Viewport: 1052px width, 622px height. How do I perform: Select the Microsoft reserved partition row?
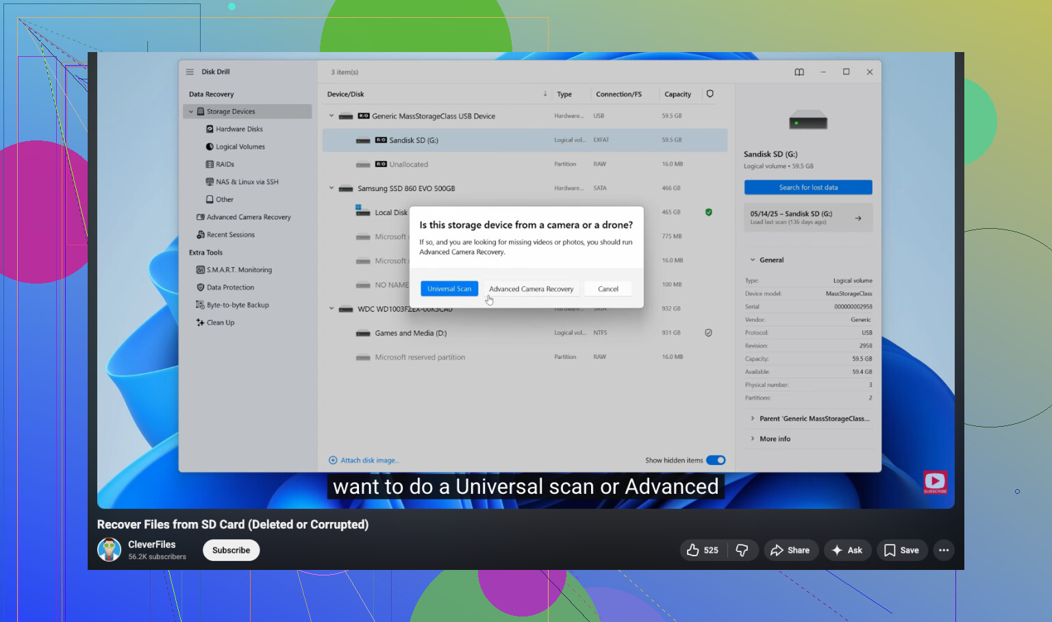click(525, 357)
